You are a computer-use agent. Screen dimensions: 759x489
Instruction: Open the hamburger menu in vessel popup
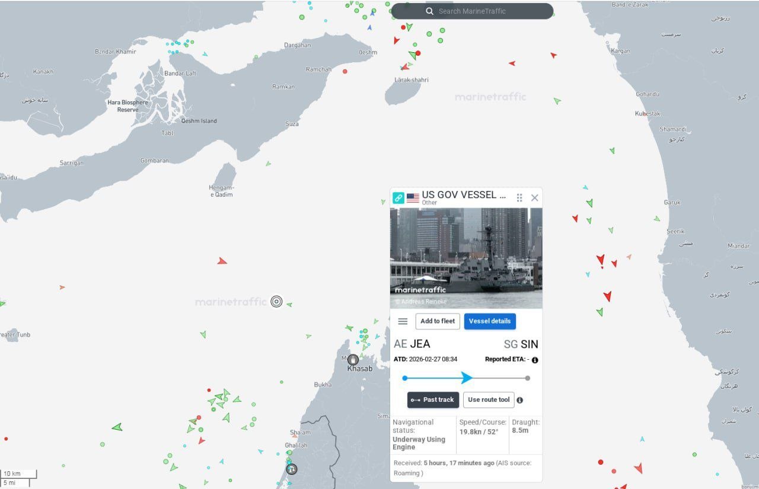(403, 321)
